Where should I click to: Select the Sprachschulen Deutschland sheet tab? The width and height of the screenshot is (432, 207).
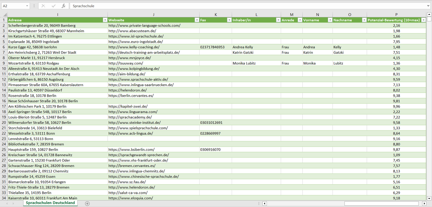(x=50, y=203)
